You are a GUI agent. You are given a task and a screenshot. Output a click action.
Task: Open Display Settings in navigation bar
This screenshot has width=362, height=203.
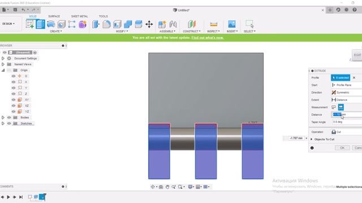[x=190, y=187]
